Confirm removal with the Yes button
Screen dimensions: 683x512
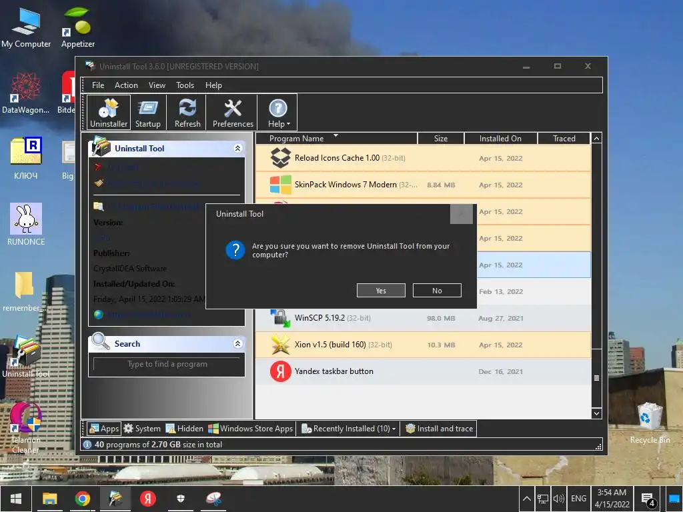[381, 291]
